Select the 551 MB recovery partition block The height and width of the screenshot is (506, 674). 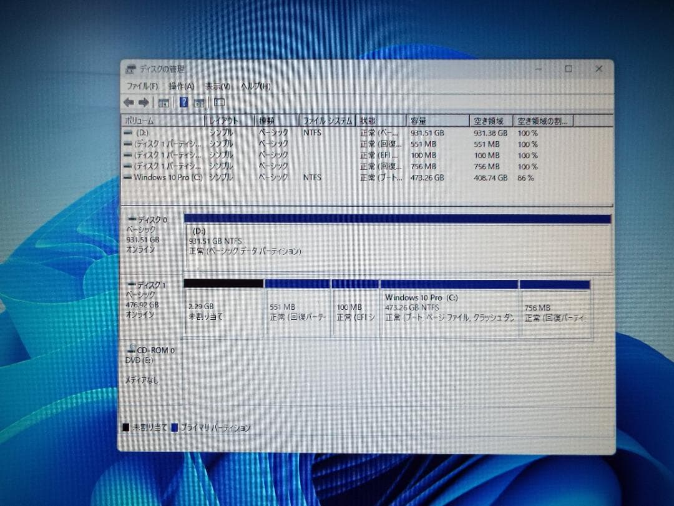click(298, 309)
